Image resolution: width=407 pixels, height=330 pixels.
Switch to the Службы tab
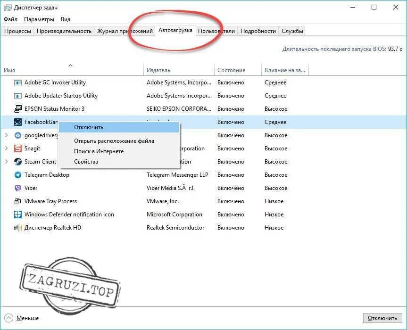[292, 31]
